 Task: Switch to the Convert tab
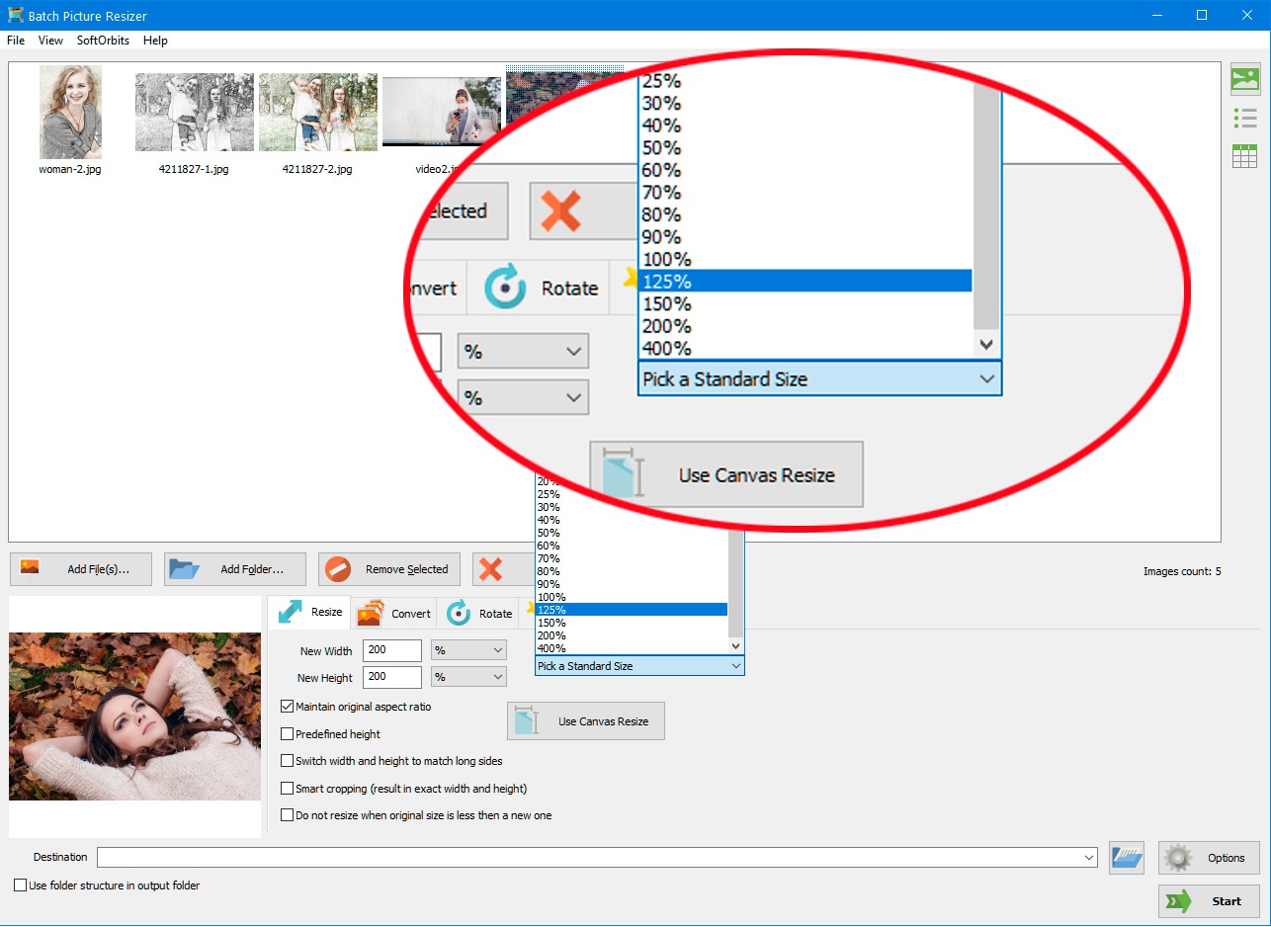point(394,614)
